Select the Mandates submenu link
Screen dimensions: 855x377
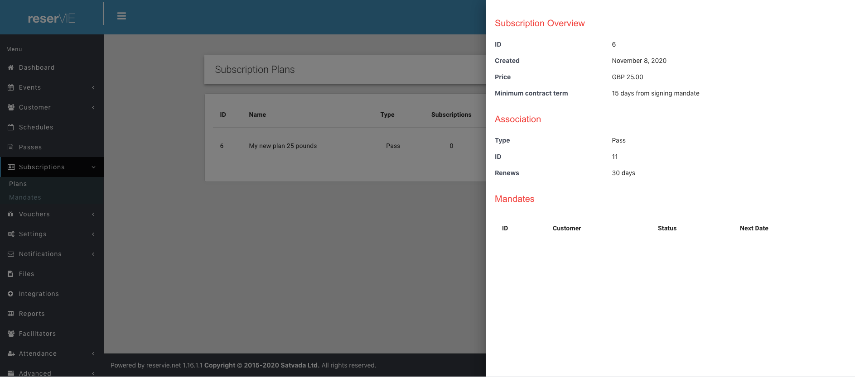(25, 197)
